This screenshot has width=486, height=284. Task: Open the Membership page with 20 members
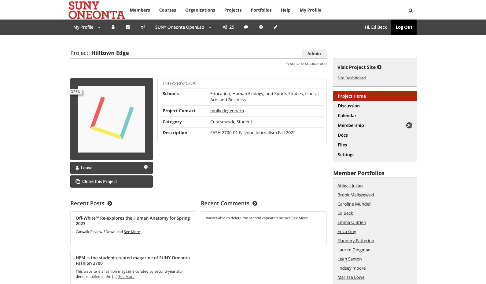[351, 125]
